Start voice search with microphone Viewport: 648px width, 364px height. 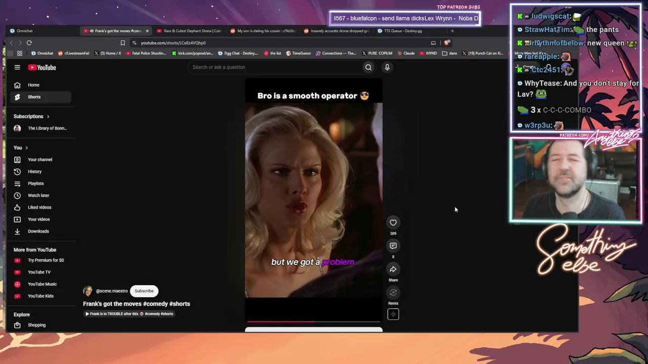(387, 67)
